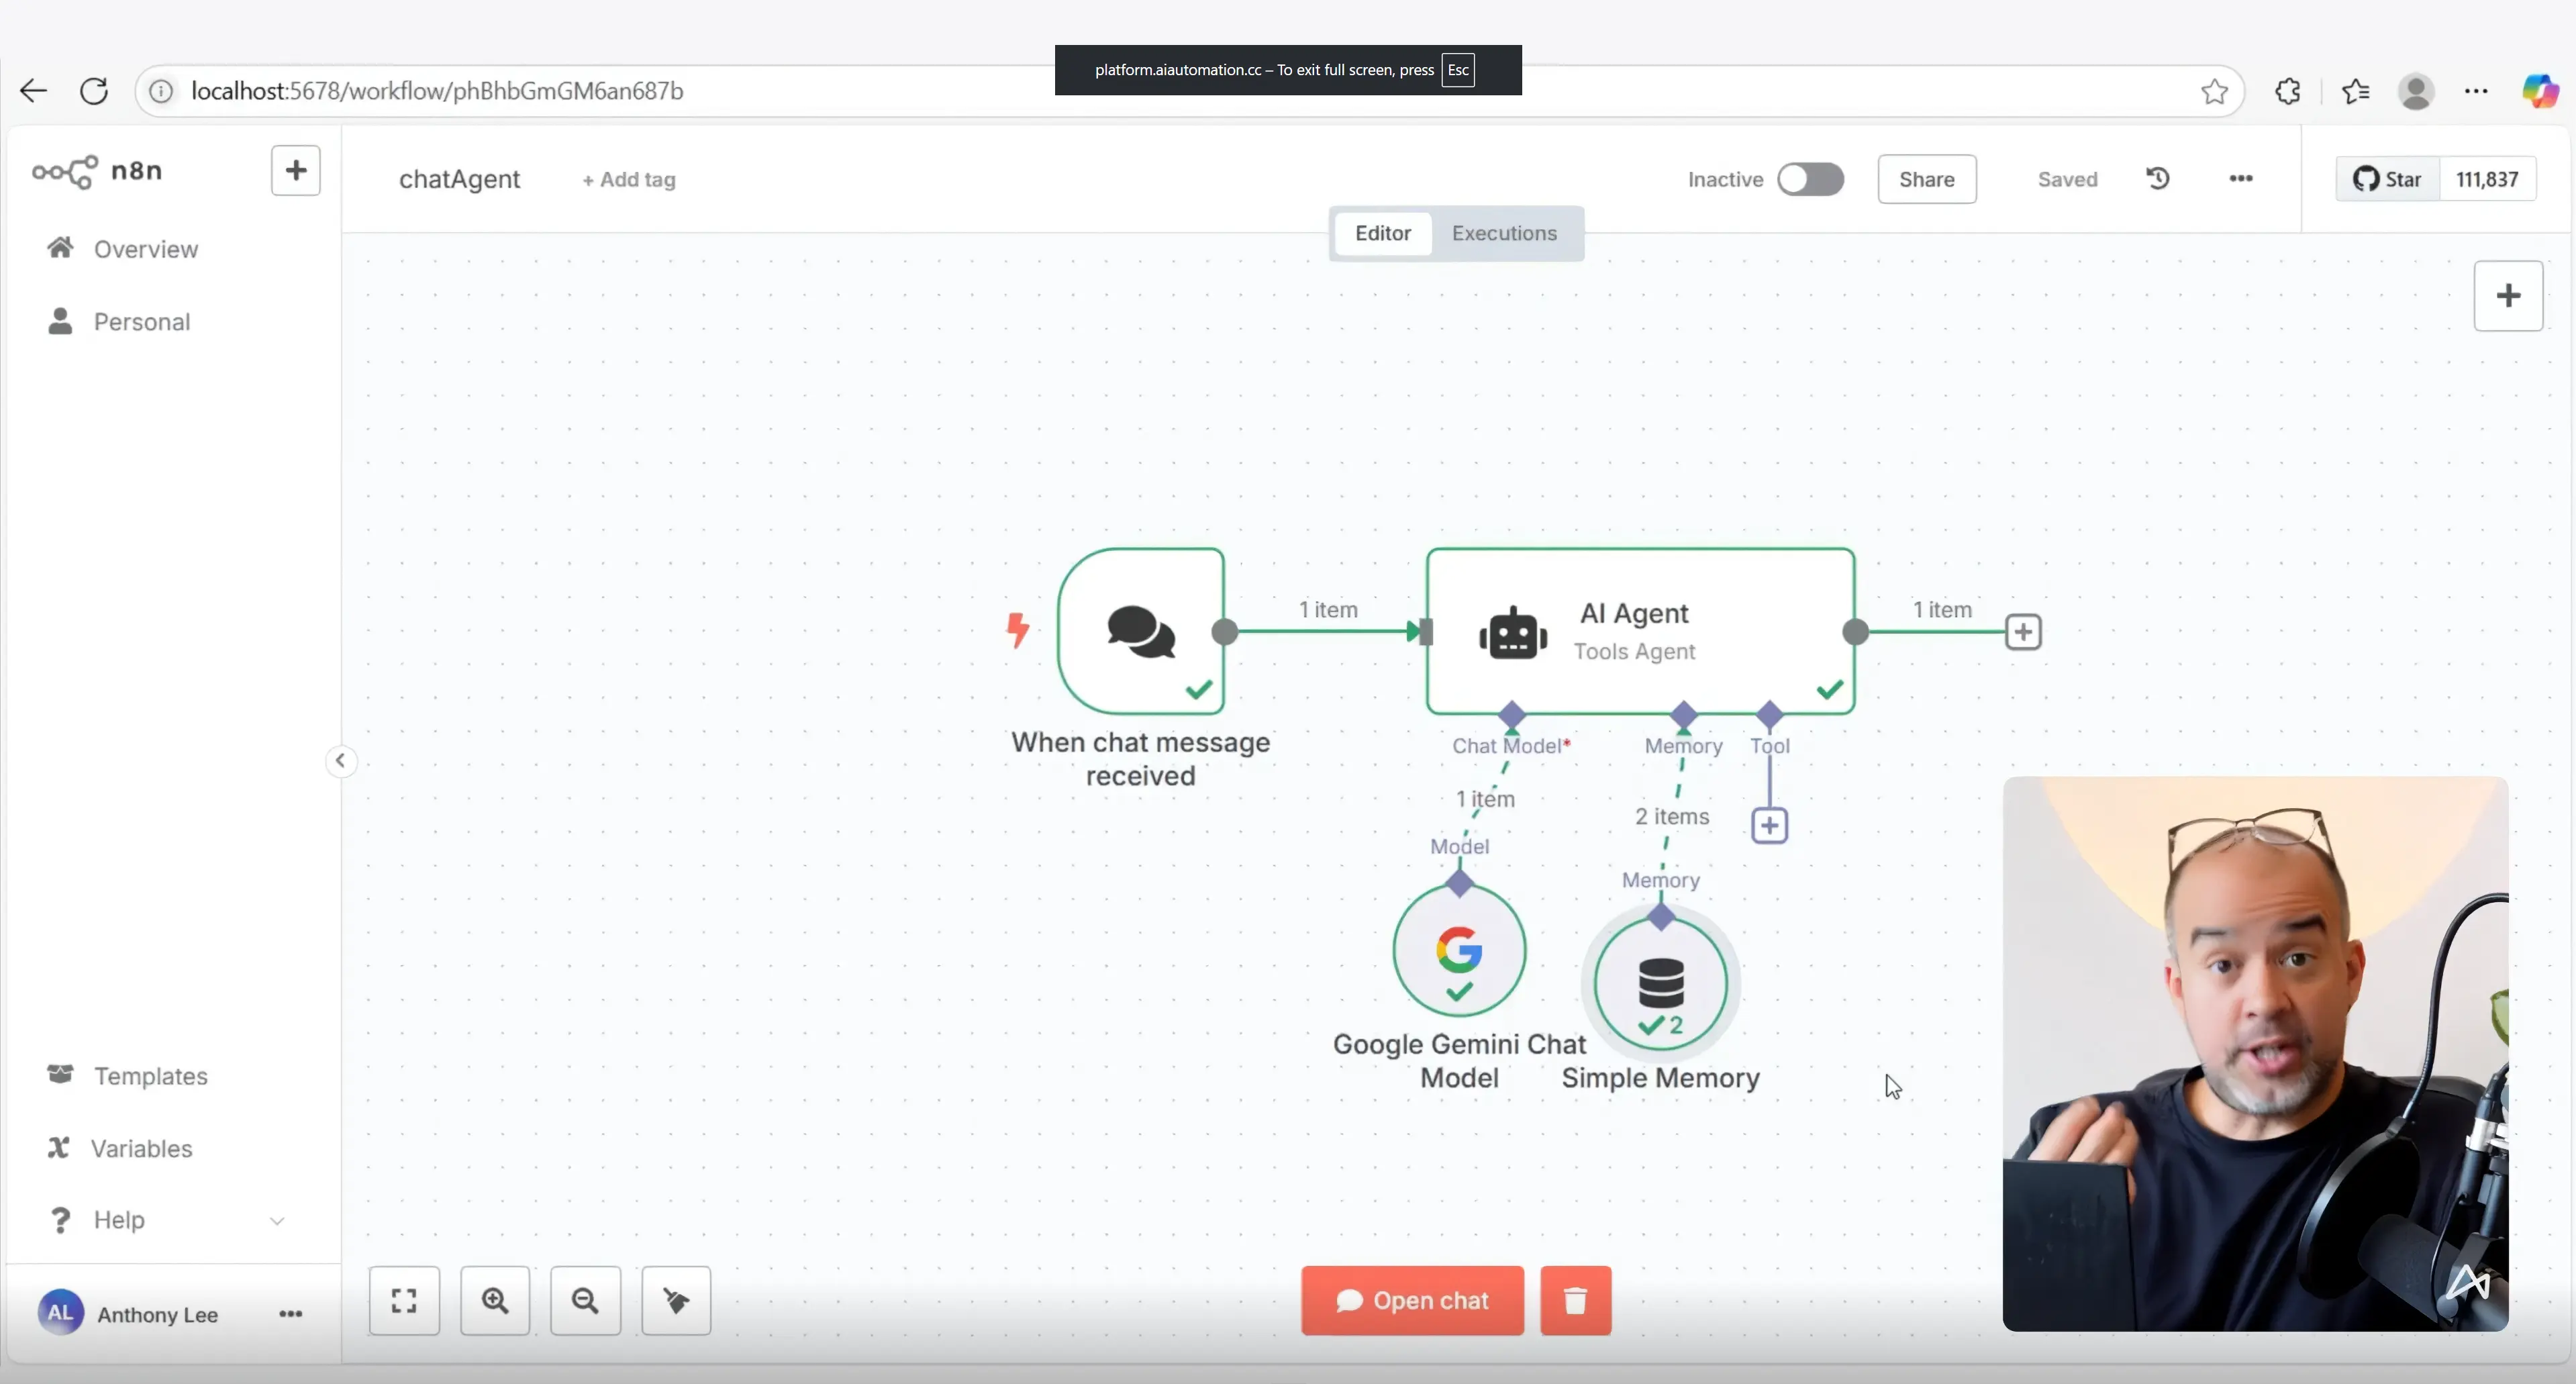Screen dimensions: 2576x1384
Task: Click the Share button
Action: [1926, 179]
